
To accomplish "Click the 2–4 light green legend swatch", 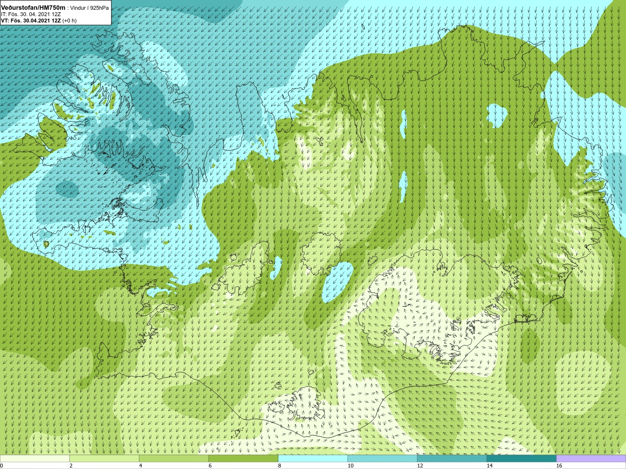I will click(104, 459).
